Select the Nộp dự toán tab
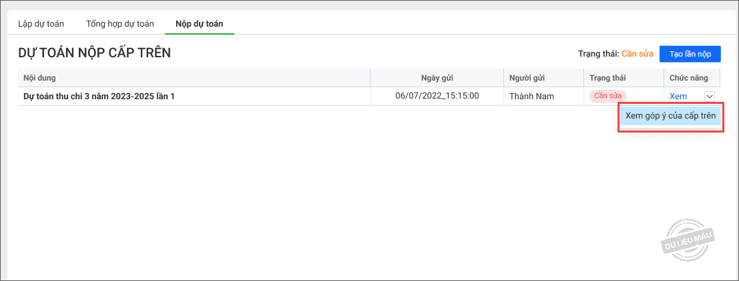739x281 pixels. pyautogui.click(x=199, y=24)
